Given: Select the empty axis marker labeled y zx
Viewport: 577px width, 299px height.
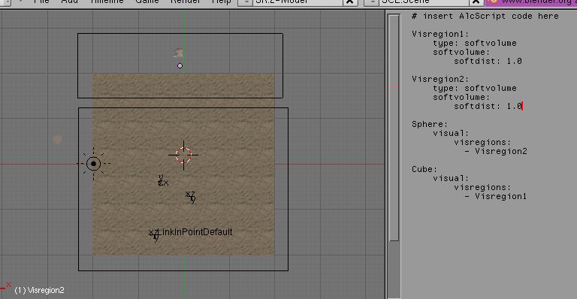Looking at the screenshot, I should (x=163, y=180).
